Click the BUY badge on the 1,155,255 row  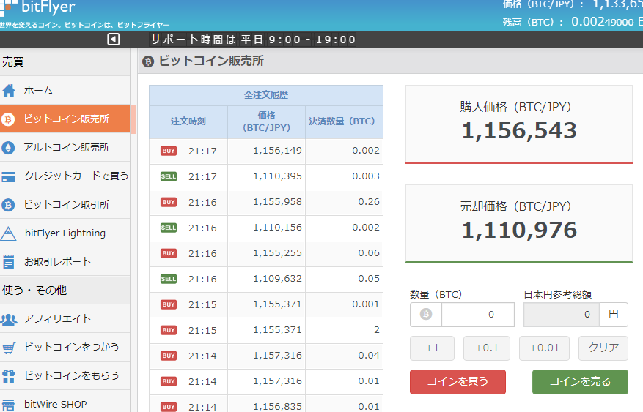pyautogui.click(x=169, y=253)
